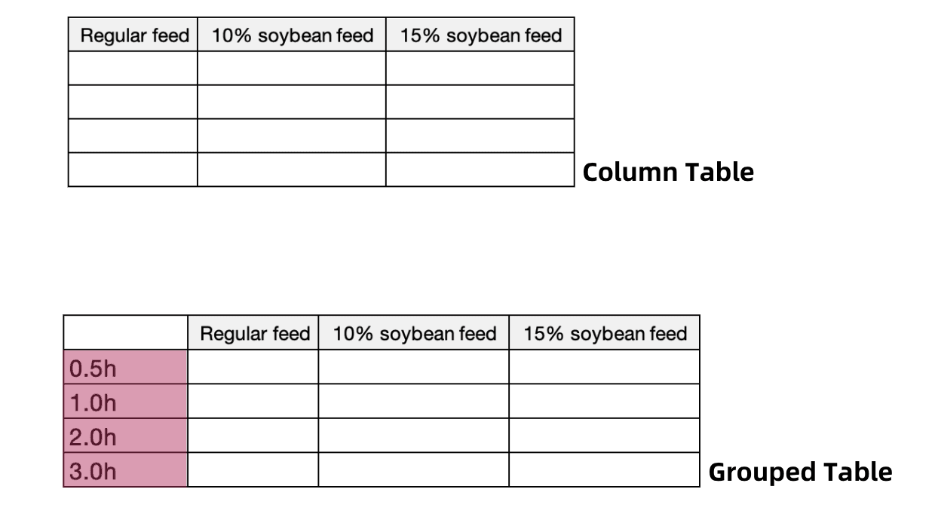The image size is (938, 526).
Task: Select 10% soybean feed header in Grouped Table
Action: [x=414, y=333]
